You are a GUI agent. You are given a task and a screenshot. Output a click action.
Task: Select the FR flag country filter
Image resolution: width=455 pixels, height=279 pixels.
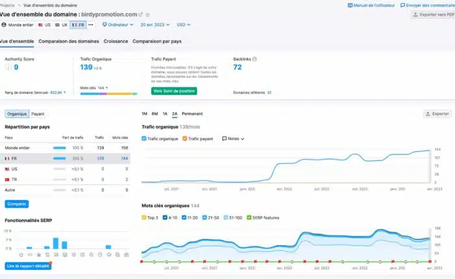coord(78,25)
